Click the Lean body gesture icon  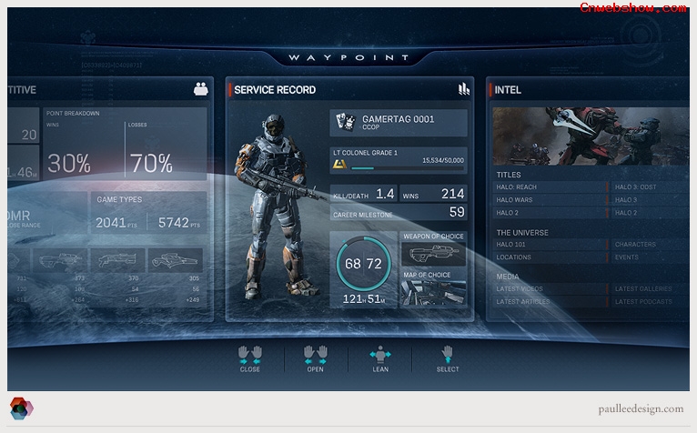[380, 354]
